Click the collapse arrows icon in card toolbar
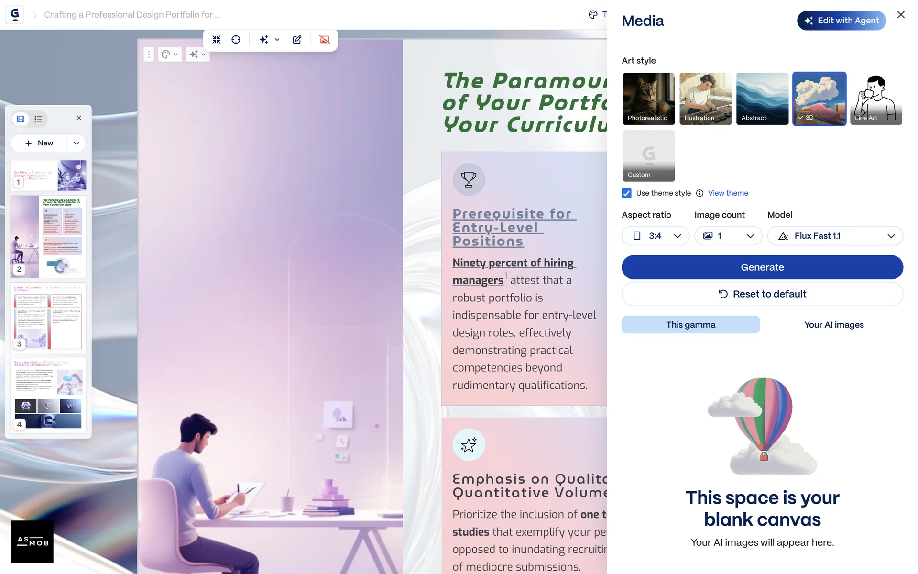This screenshot has height=574, width=918. (217, 40)
